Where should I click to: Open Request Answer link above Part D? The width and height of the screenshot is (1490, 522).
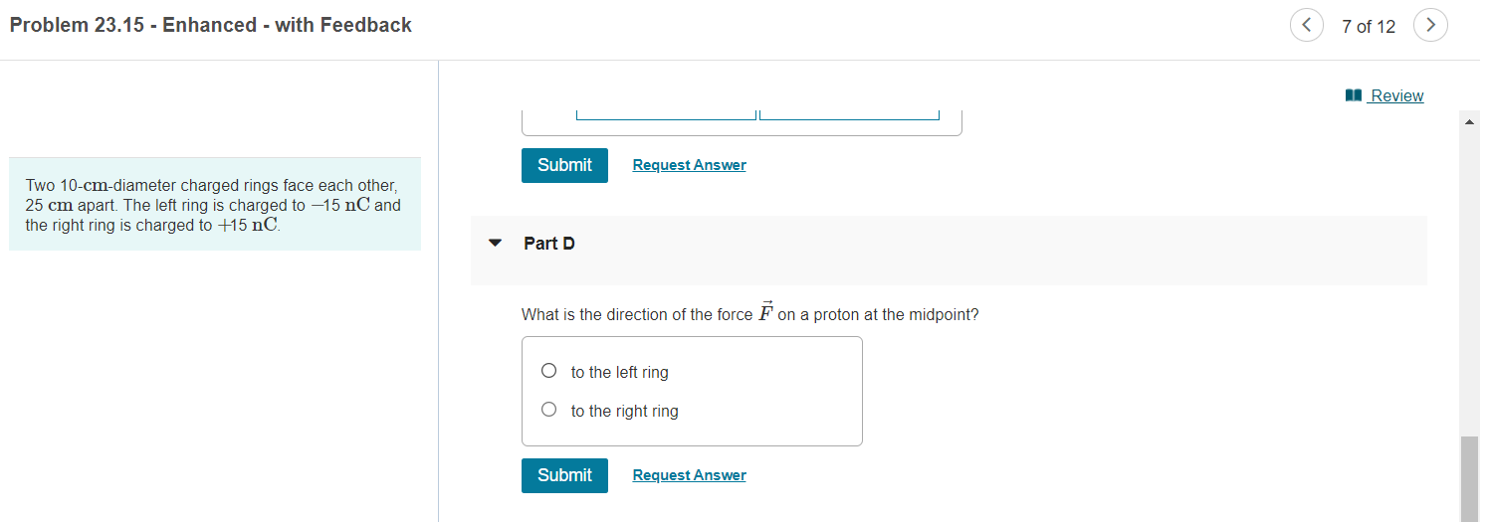pos(689,165)
